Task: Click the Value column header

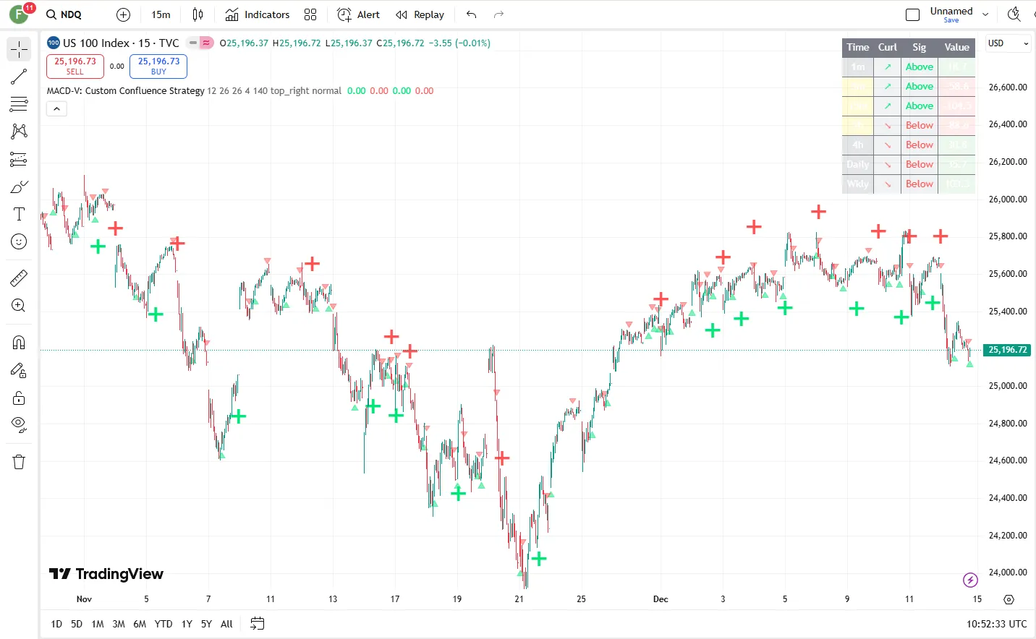Action: click(956, 47)
